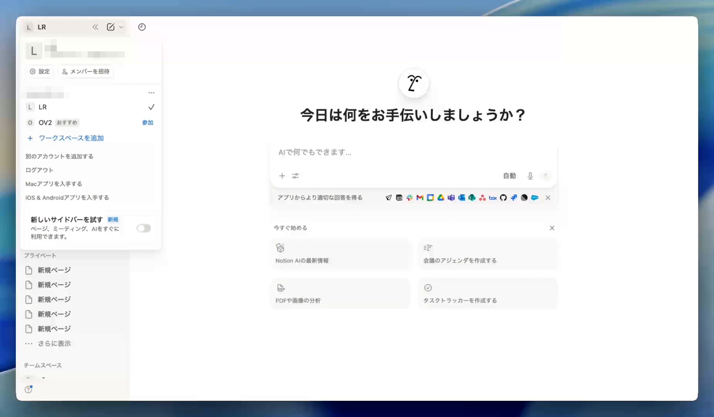
Task: Click the SharePoint connector icon
Action: pos(472,198)
